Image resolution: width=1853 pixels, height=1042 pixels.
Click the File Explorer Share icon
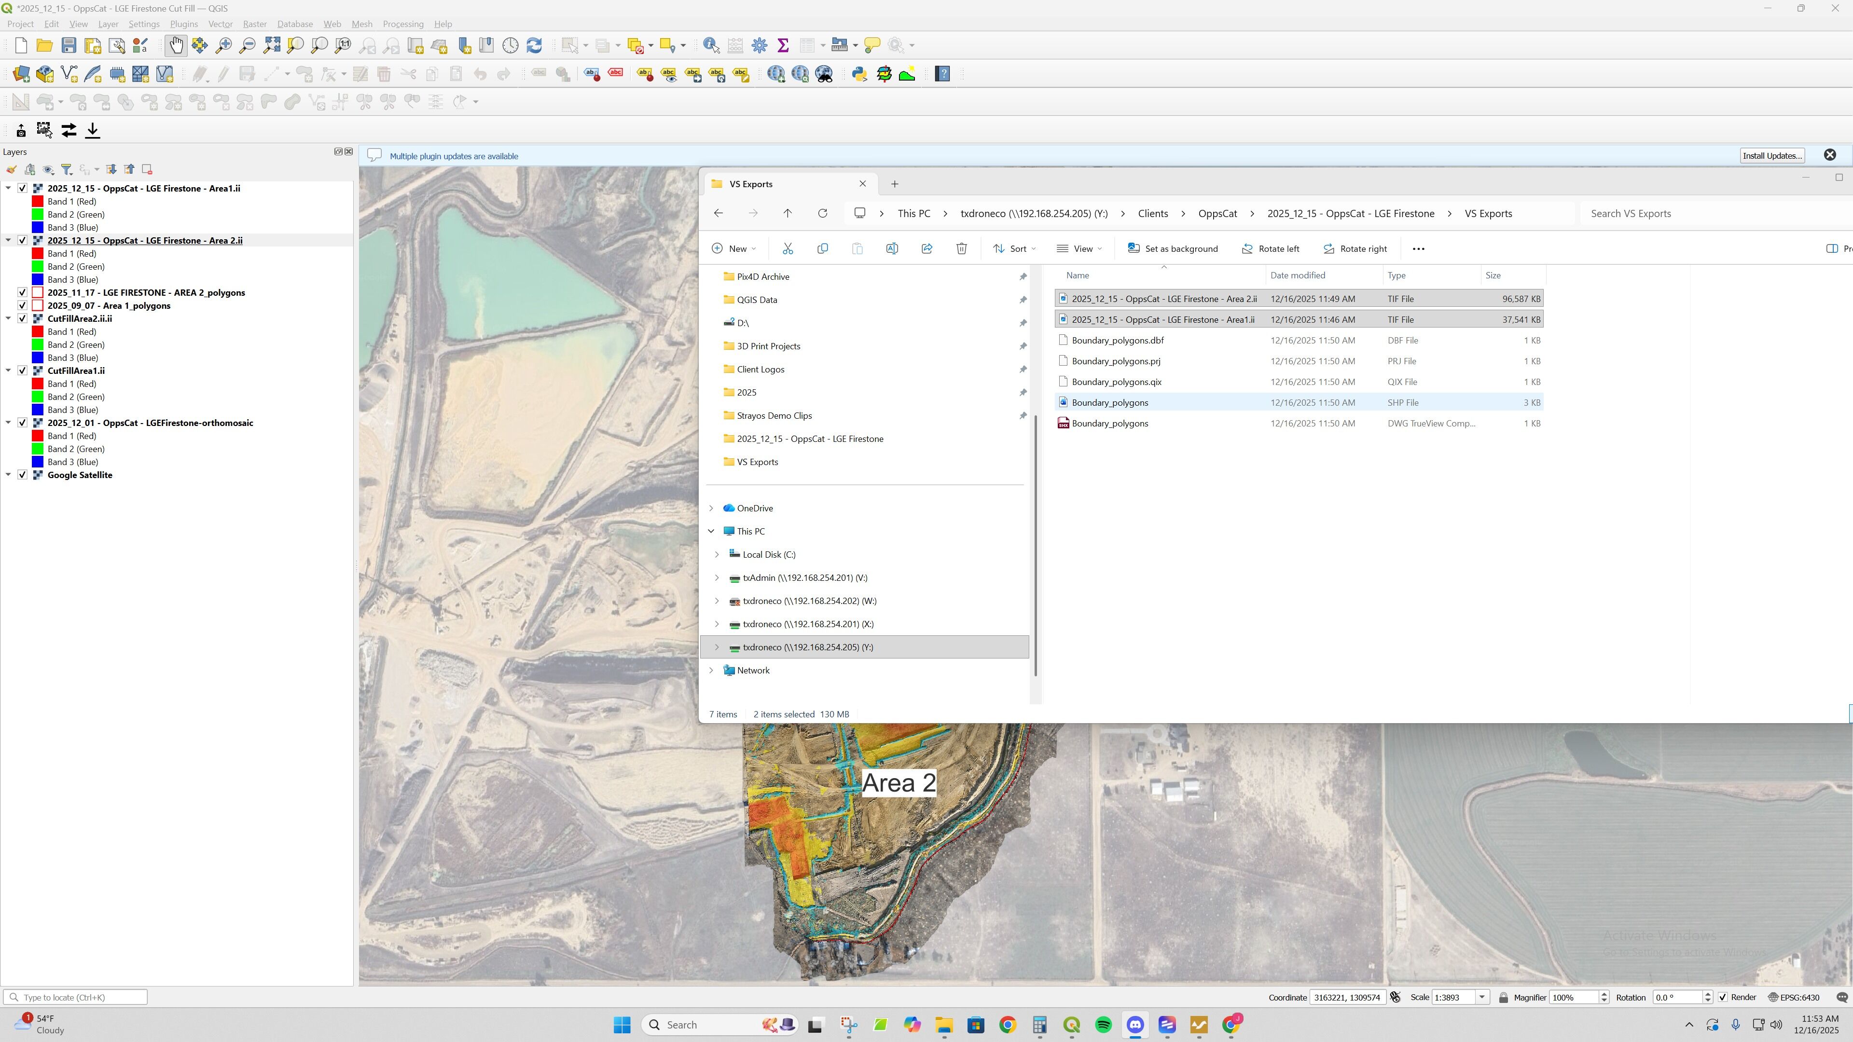[926, 249]
